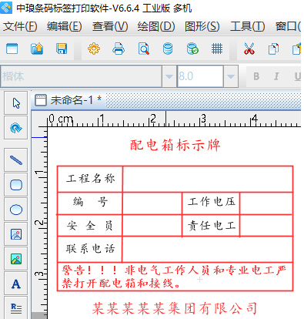Toggle bold formatting button

pyautogui.click(x=256, y=76)
